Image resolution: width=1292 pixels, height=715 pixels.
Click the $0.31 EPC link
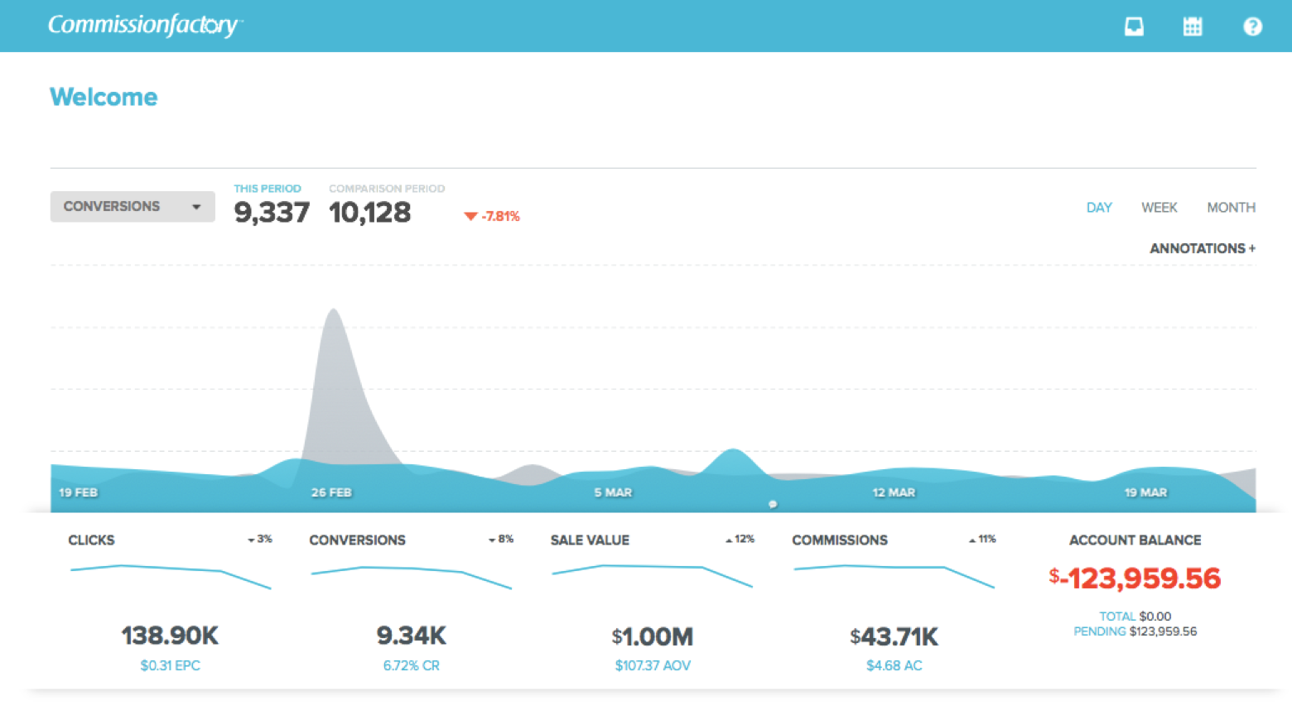[171, 665]
